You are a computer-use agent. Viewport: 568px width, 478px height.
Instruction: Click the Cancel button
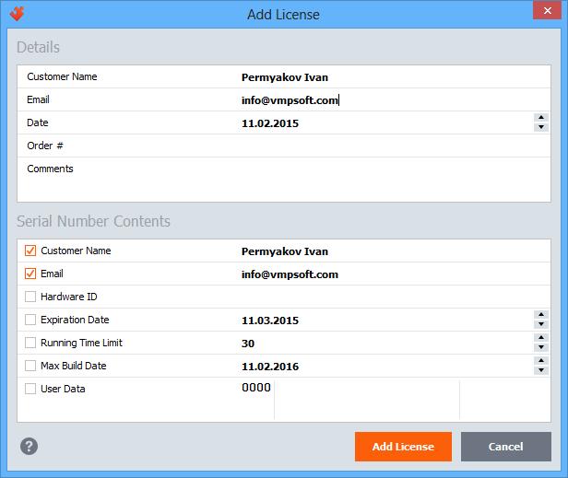[506, 447]
